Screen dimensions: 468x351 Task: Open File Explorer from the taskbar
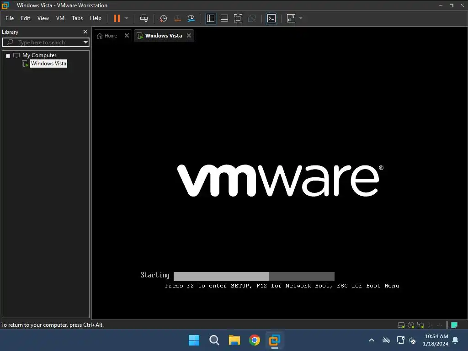click(x=234, y=340)
